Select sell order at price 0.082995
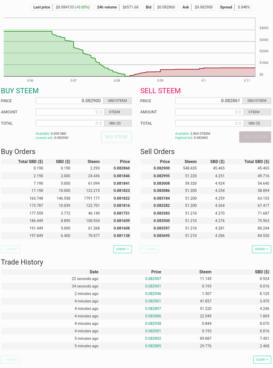This screenshot has width=273, height=368. click(206, 176)
